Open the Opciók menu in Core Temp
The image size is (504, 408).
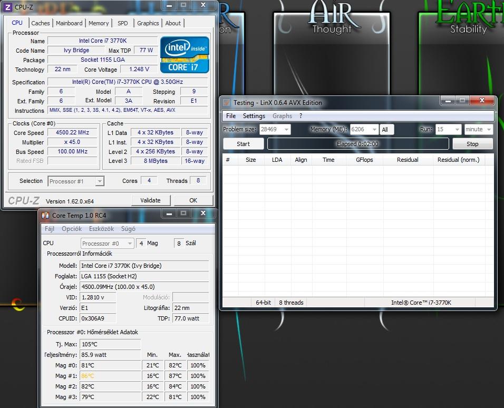[x=72, y=229]
